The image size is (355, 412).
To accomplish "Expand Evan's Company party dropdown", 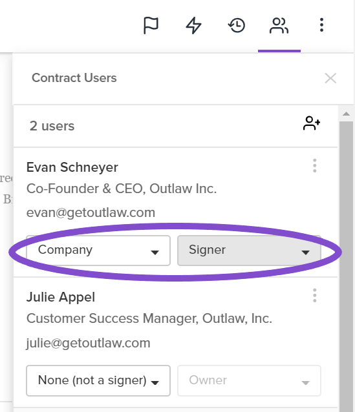I will [x=98, y=251].
